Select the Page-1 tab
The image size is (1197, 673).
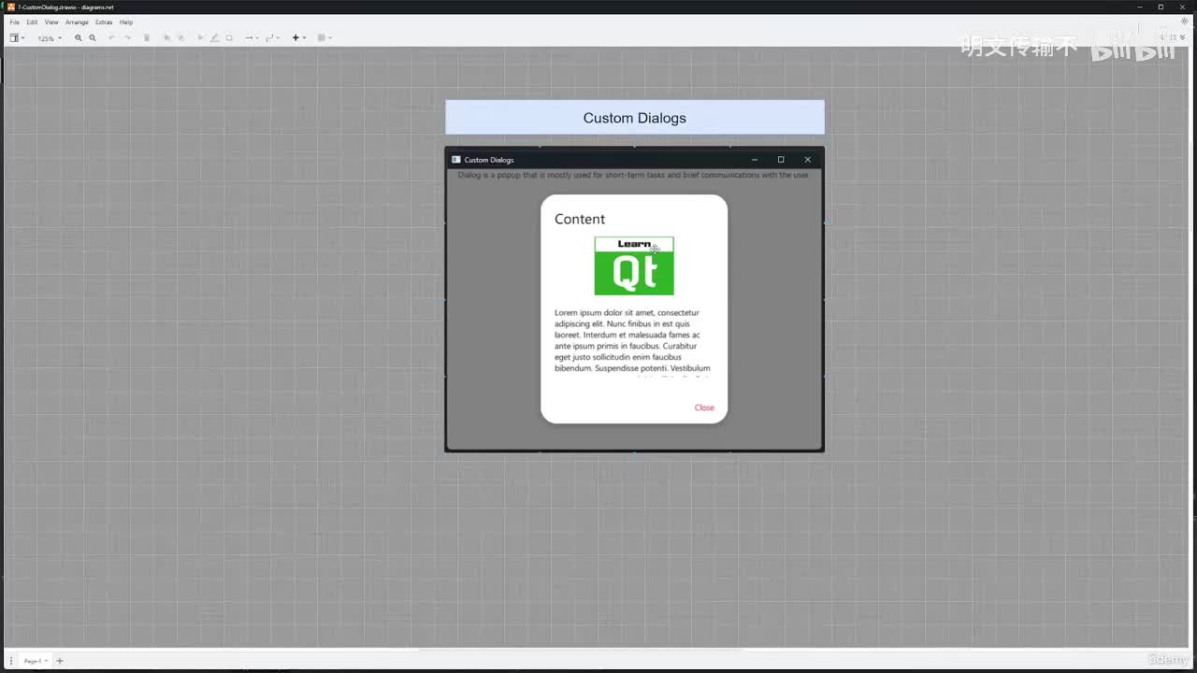point(35,661)
